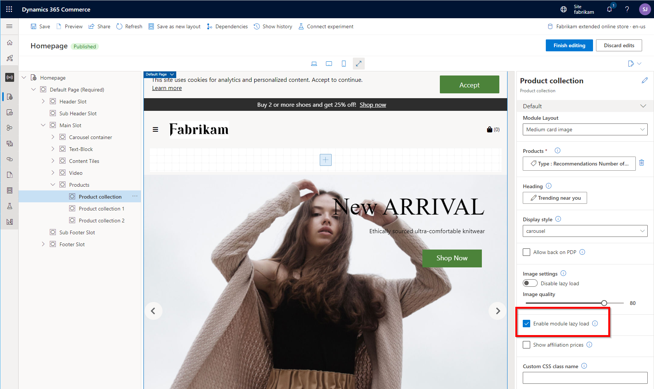The width and height of the screenshot is (654, 389).
Task: Select the tablet viewport preview
Action: 329,63
